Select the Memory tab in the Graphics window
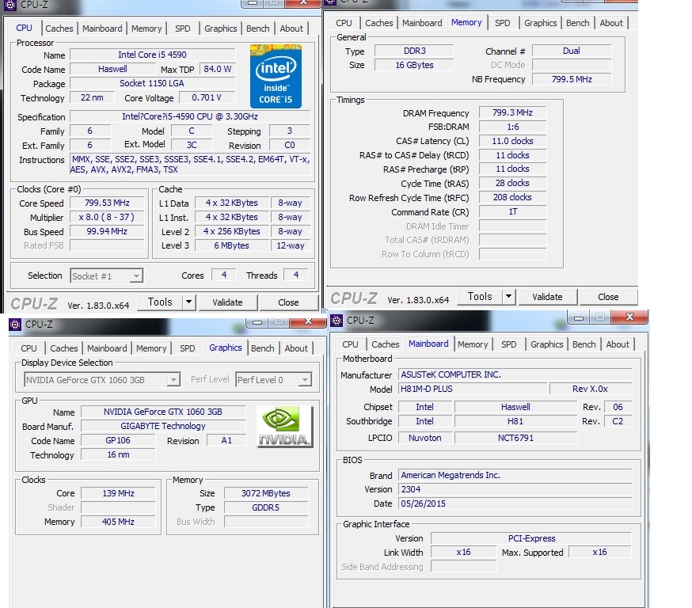 tap(151, 348)
